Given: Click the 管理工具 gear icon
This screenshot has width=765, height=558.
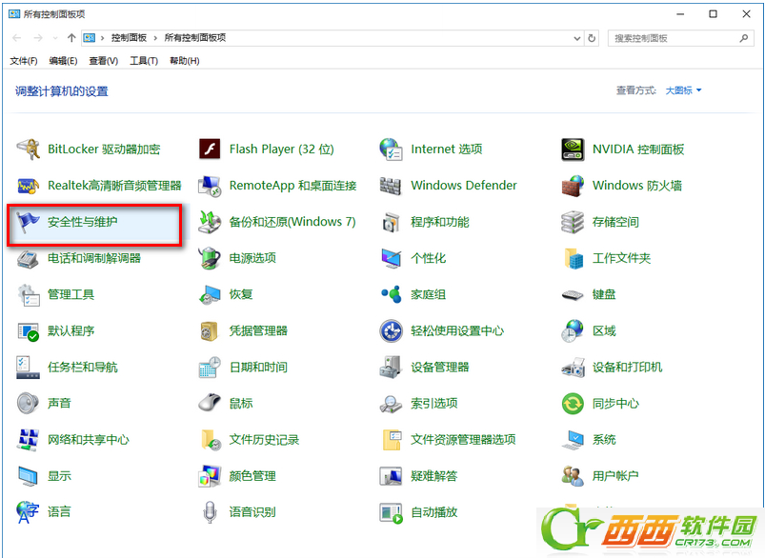Looking at the screenshot, I should pyautogui.click(x=28, y=294).
